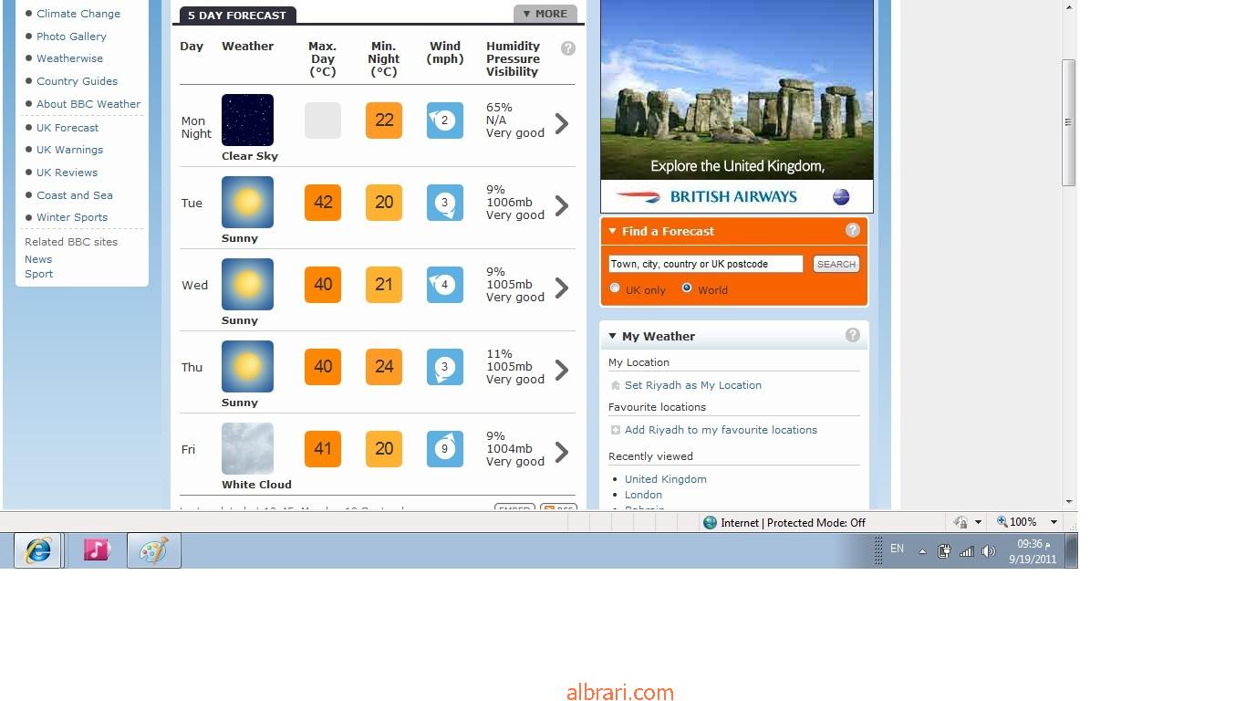
Task: Open UK Reviews in the sidebar
Action: [x=67, y=173]
